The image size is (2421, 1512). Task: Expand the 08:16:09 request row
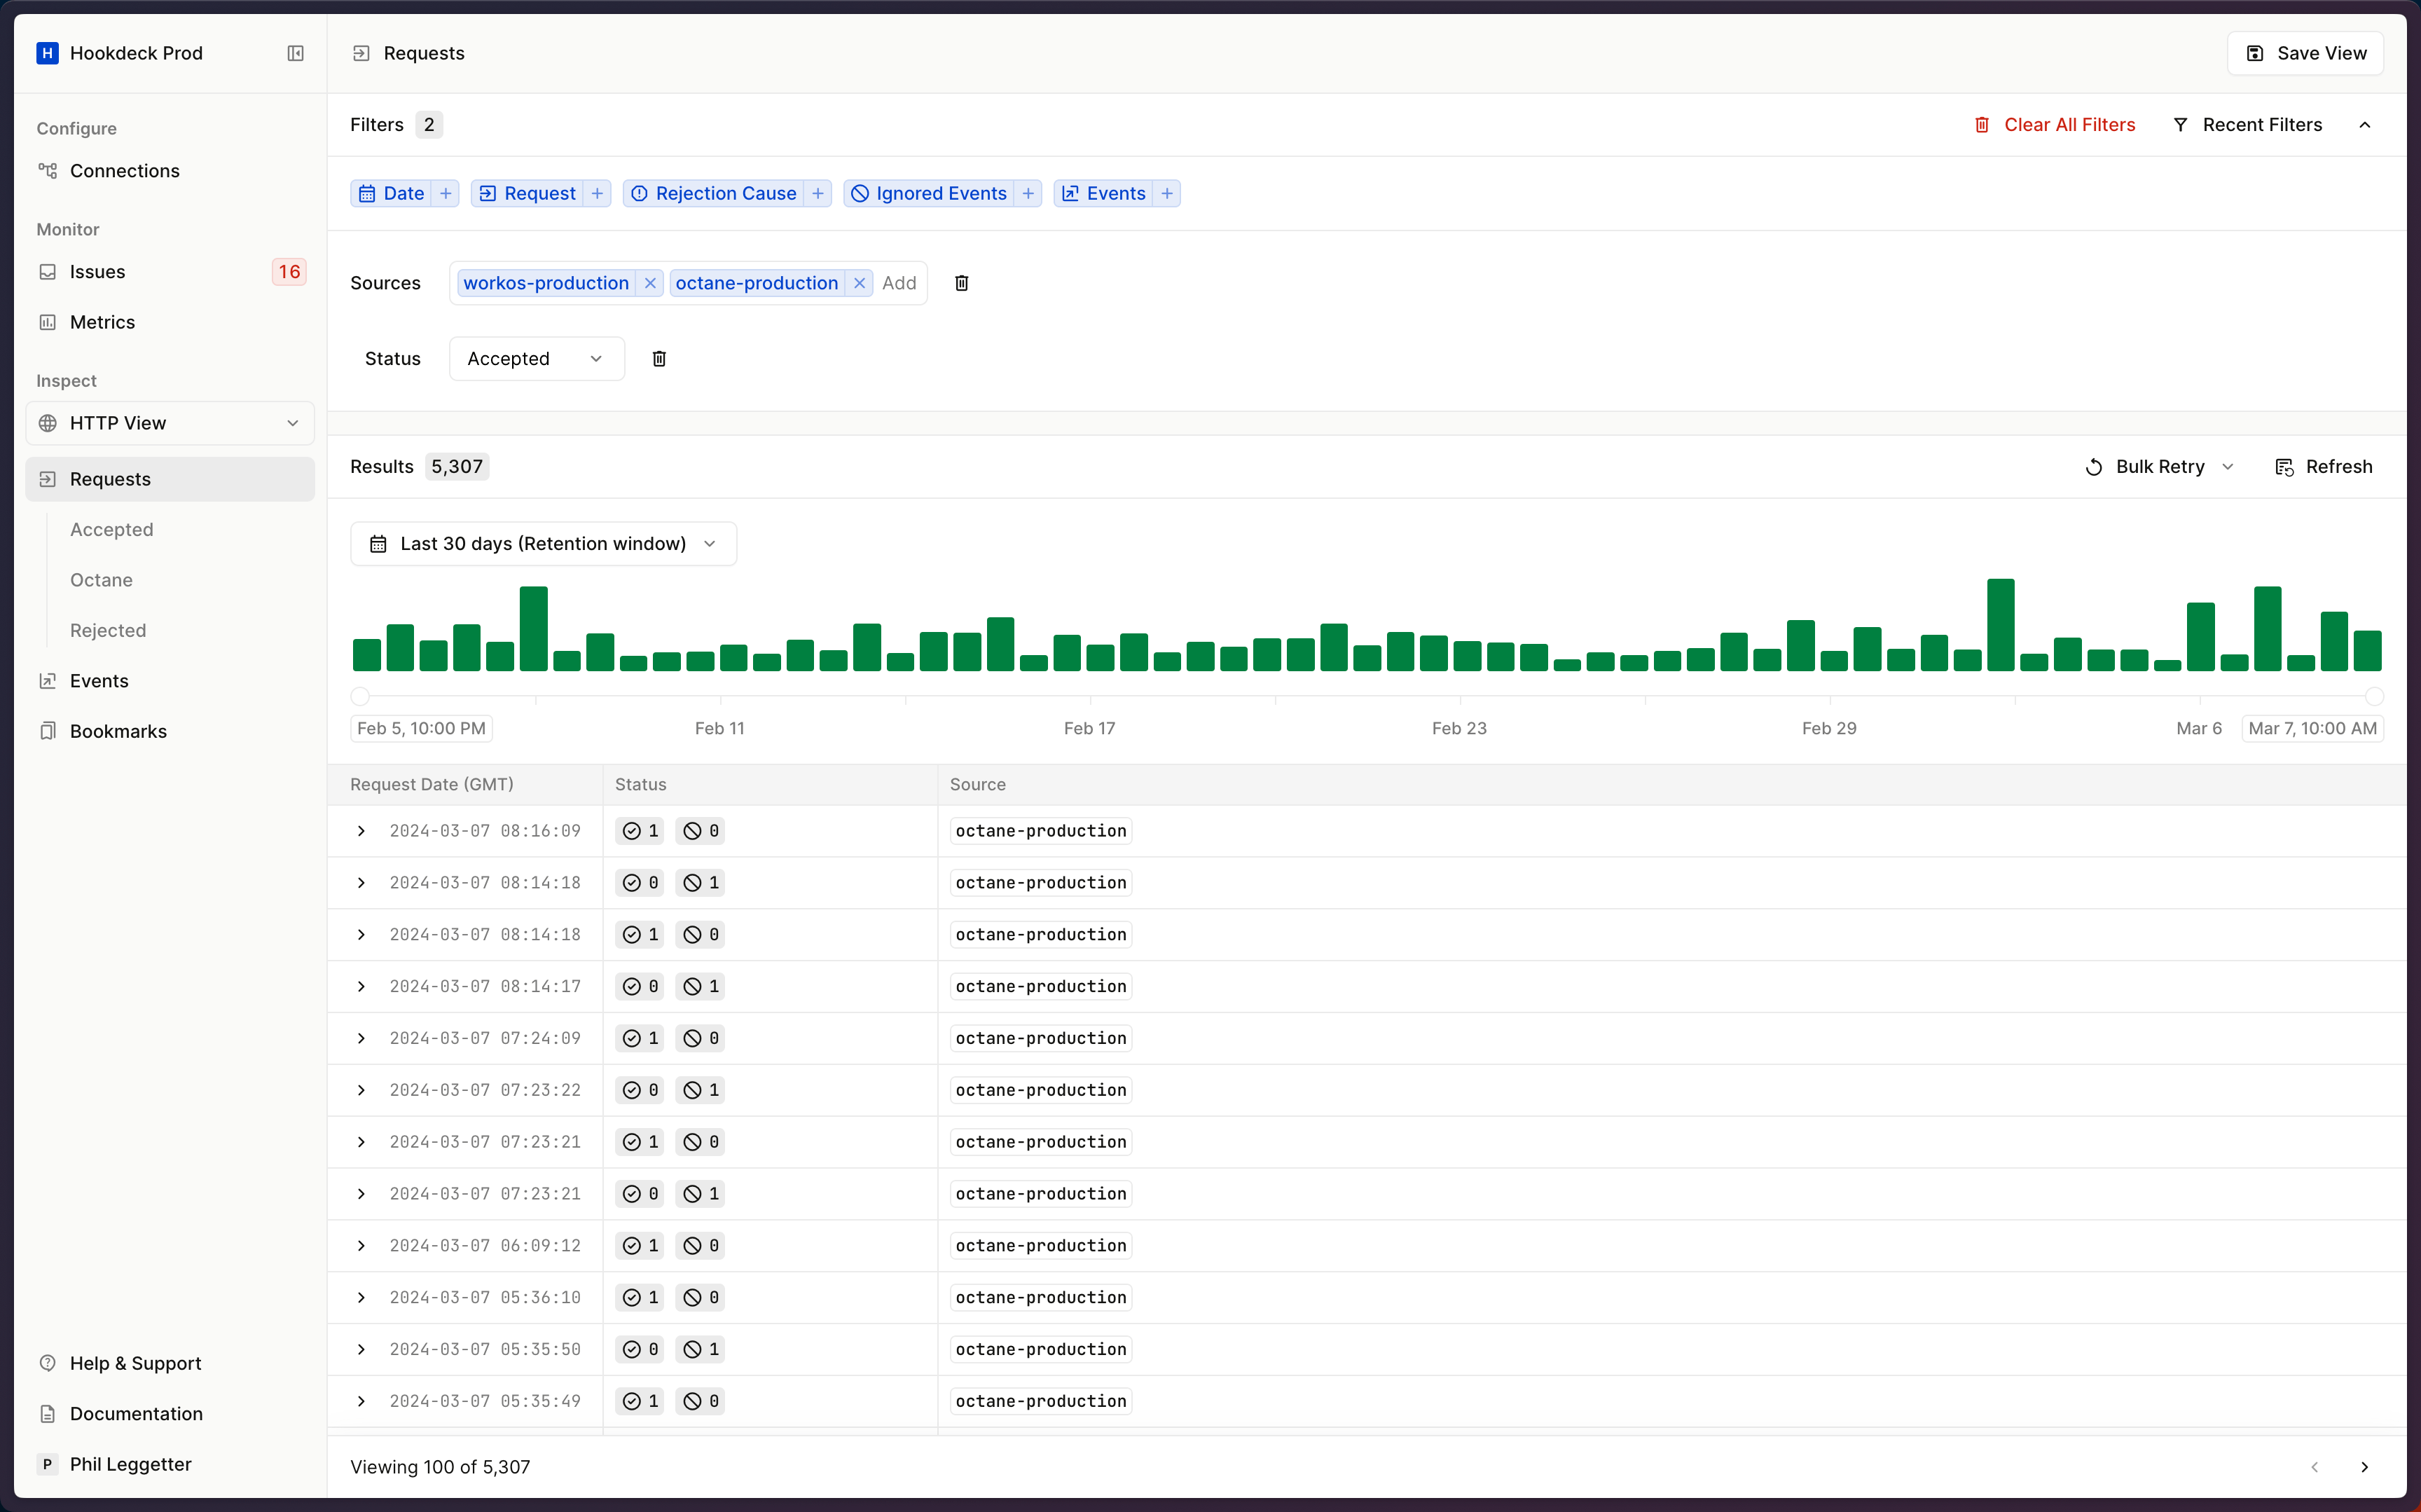pyautogui.click(x=362, y=831)
